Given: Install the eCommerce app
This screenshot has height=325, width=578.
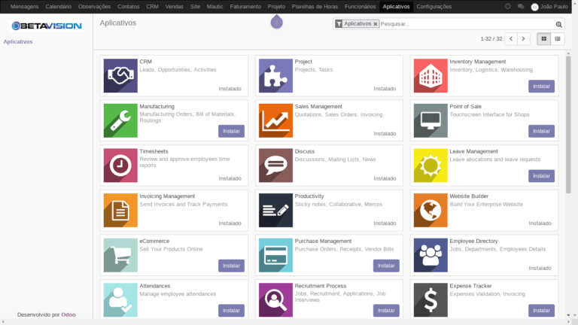Looking at the screenshot, I should [231, 266].
